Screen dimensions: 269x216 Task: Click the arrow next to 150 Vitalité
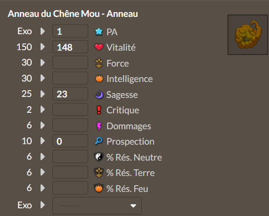click(x=42, y=47)
